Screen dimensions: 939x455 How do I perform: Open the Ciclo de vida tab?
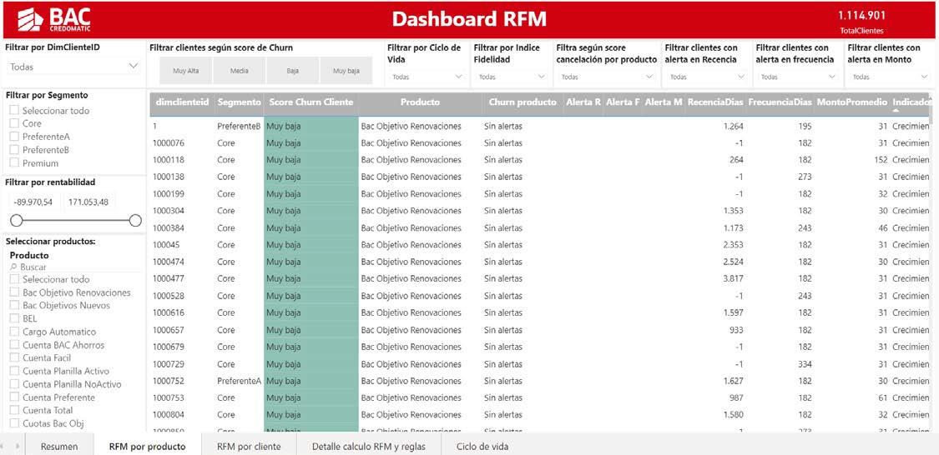click(x=482, y=446)
